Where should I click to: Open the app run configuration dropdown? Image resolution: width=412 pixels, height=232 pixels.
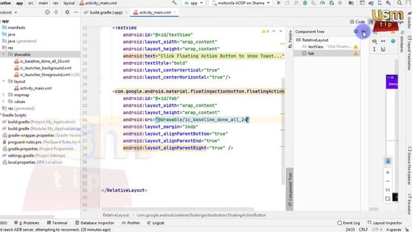[194, 3]
